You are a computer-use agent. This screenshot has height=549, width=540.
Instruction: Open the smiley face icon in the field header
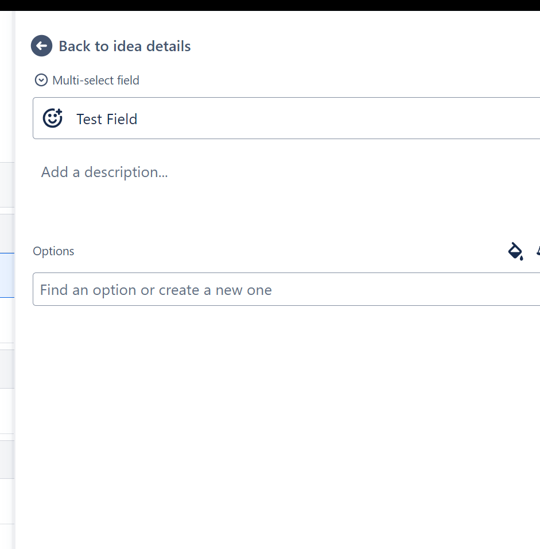point(52,118)
